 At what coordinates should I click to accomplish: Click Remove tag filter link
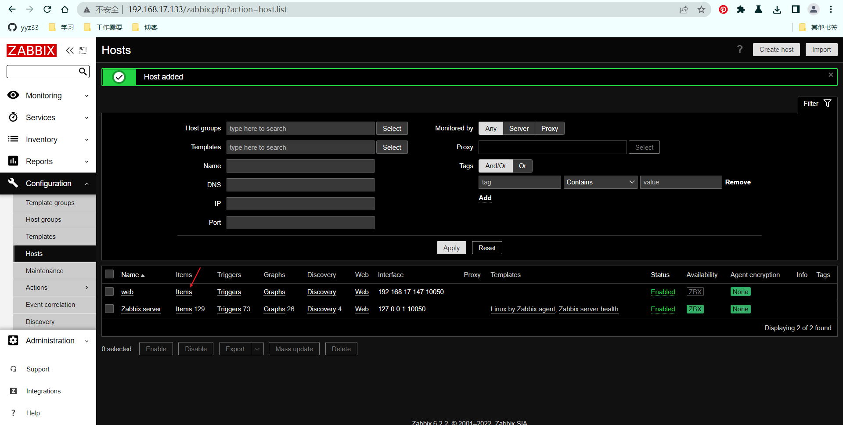pos(738,182)
